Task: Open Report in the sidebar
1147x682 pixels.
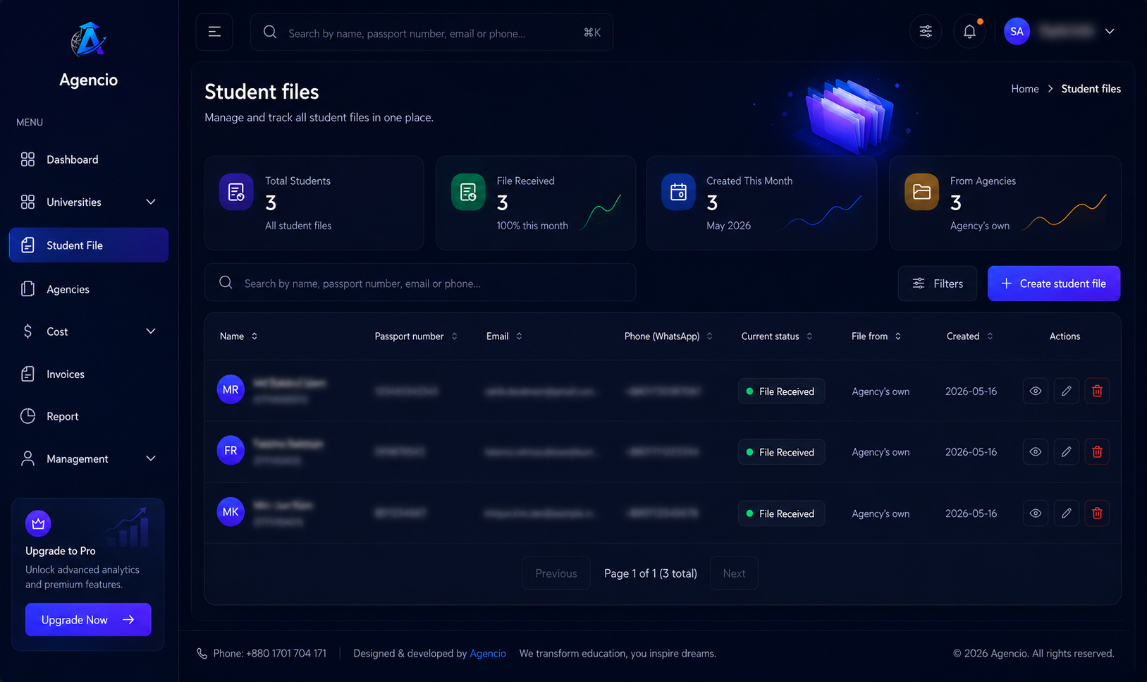Action: click(89, 416)
